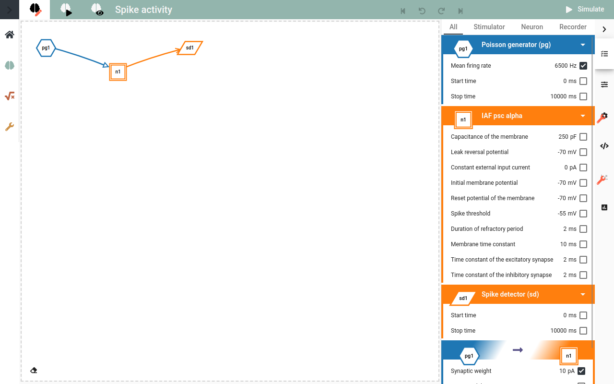Go to home page icon
This screenshot has width=614, height=384.
pyautogui.click(x=10, y=35)
